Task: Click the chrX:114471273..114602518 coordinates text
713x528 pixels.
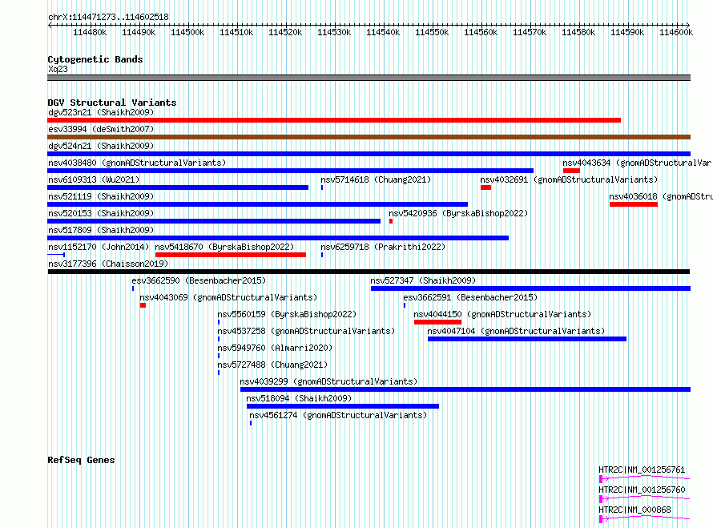Action: 108,17
